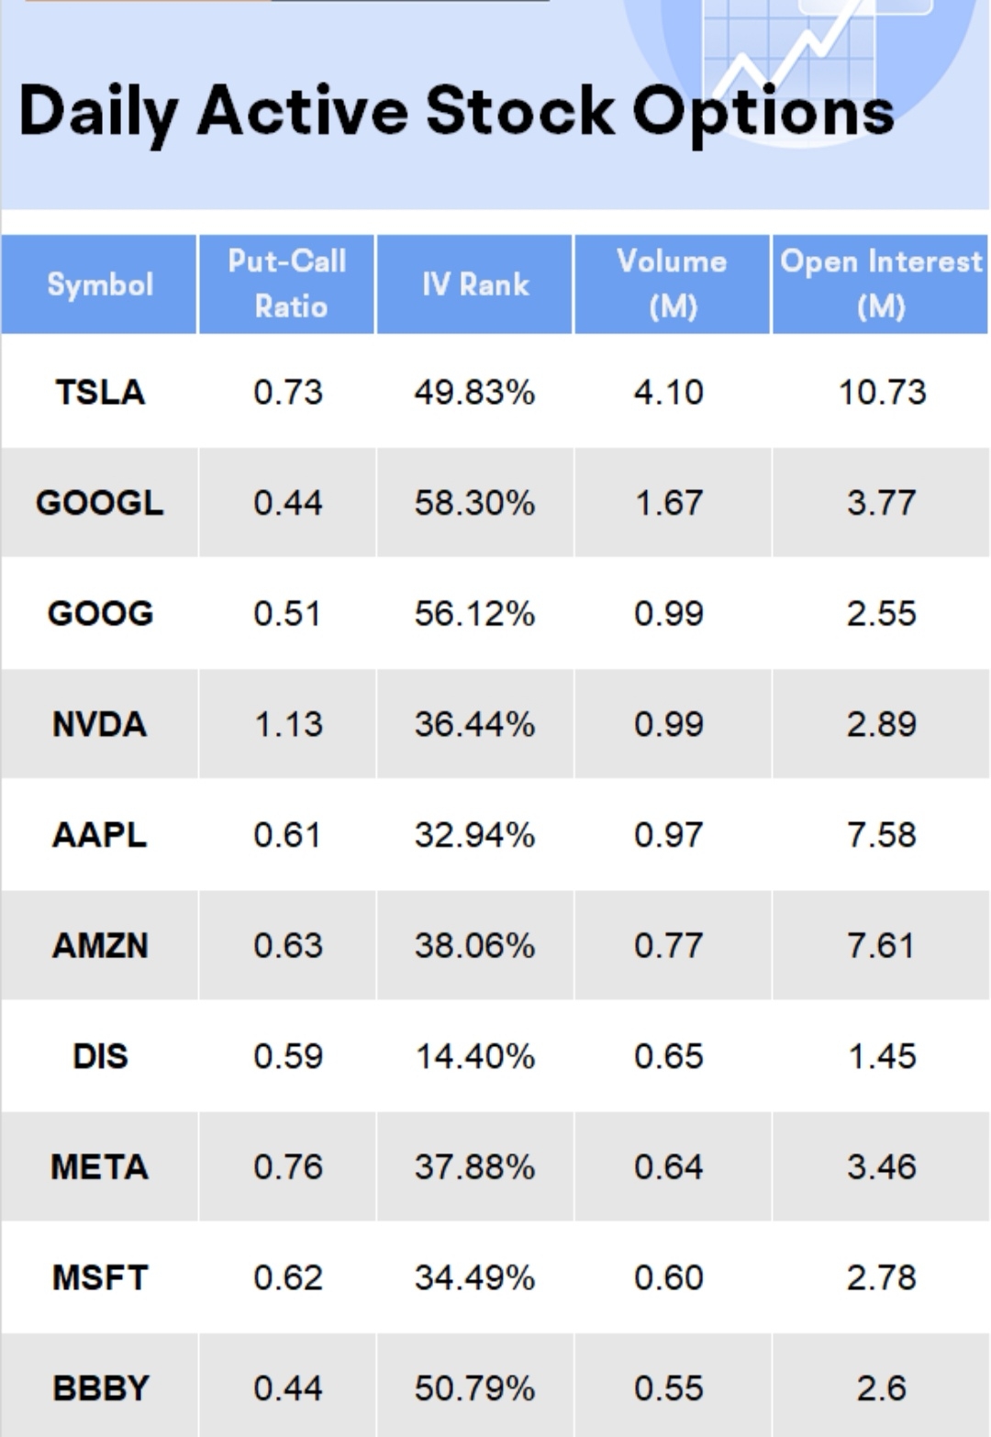Select the MSFT ticker
Image resolution: width=991 pixels, height=1437 pixels.
coord(100,1278)
